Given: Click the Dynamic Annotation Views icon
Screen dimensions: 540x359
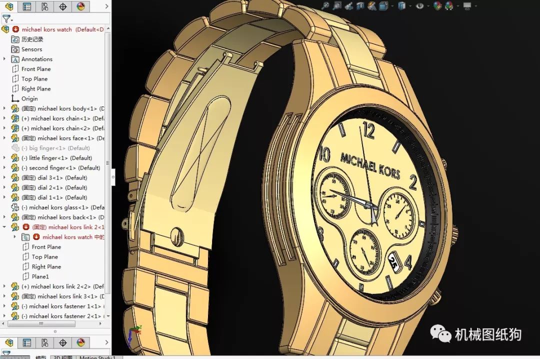Looking at the screenshot, I should (x=372, y=5).
